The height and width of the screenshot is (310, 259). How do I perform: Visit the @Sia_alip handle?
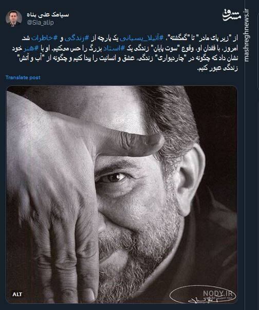tap(40, 22)
